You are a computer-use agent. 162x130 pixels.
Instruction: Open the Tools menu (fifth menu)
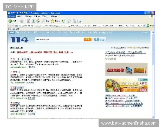coord(45,16)
